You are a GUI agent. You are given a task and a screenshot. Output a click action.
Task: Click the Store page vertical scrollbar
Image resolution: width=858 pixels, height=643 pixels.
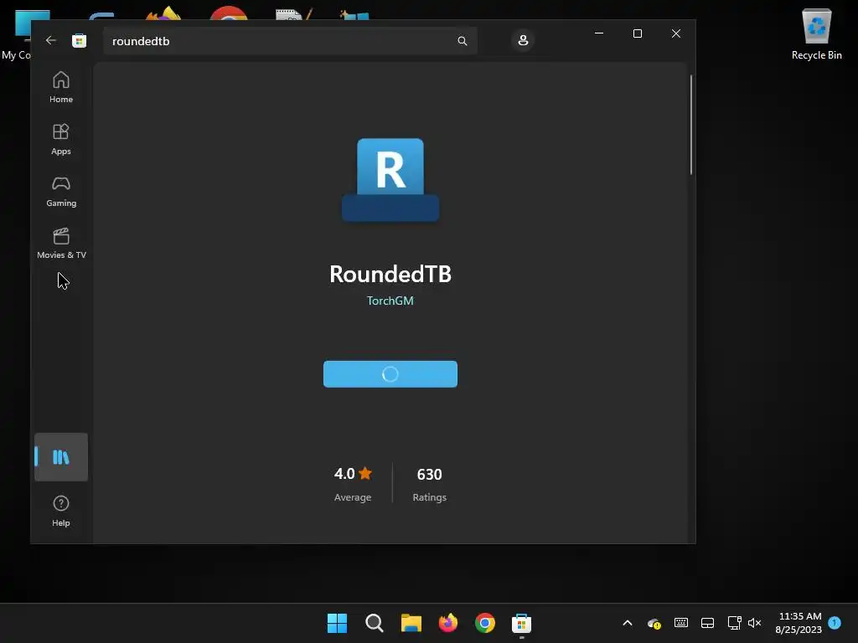[691, 125]
